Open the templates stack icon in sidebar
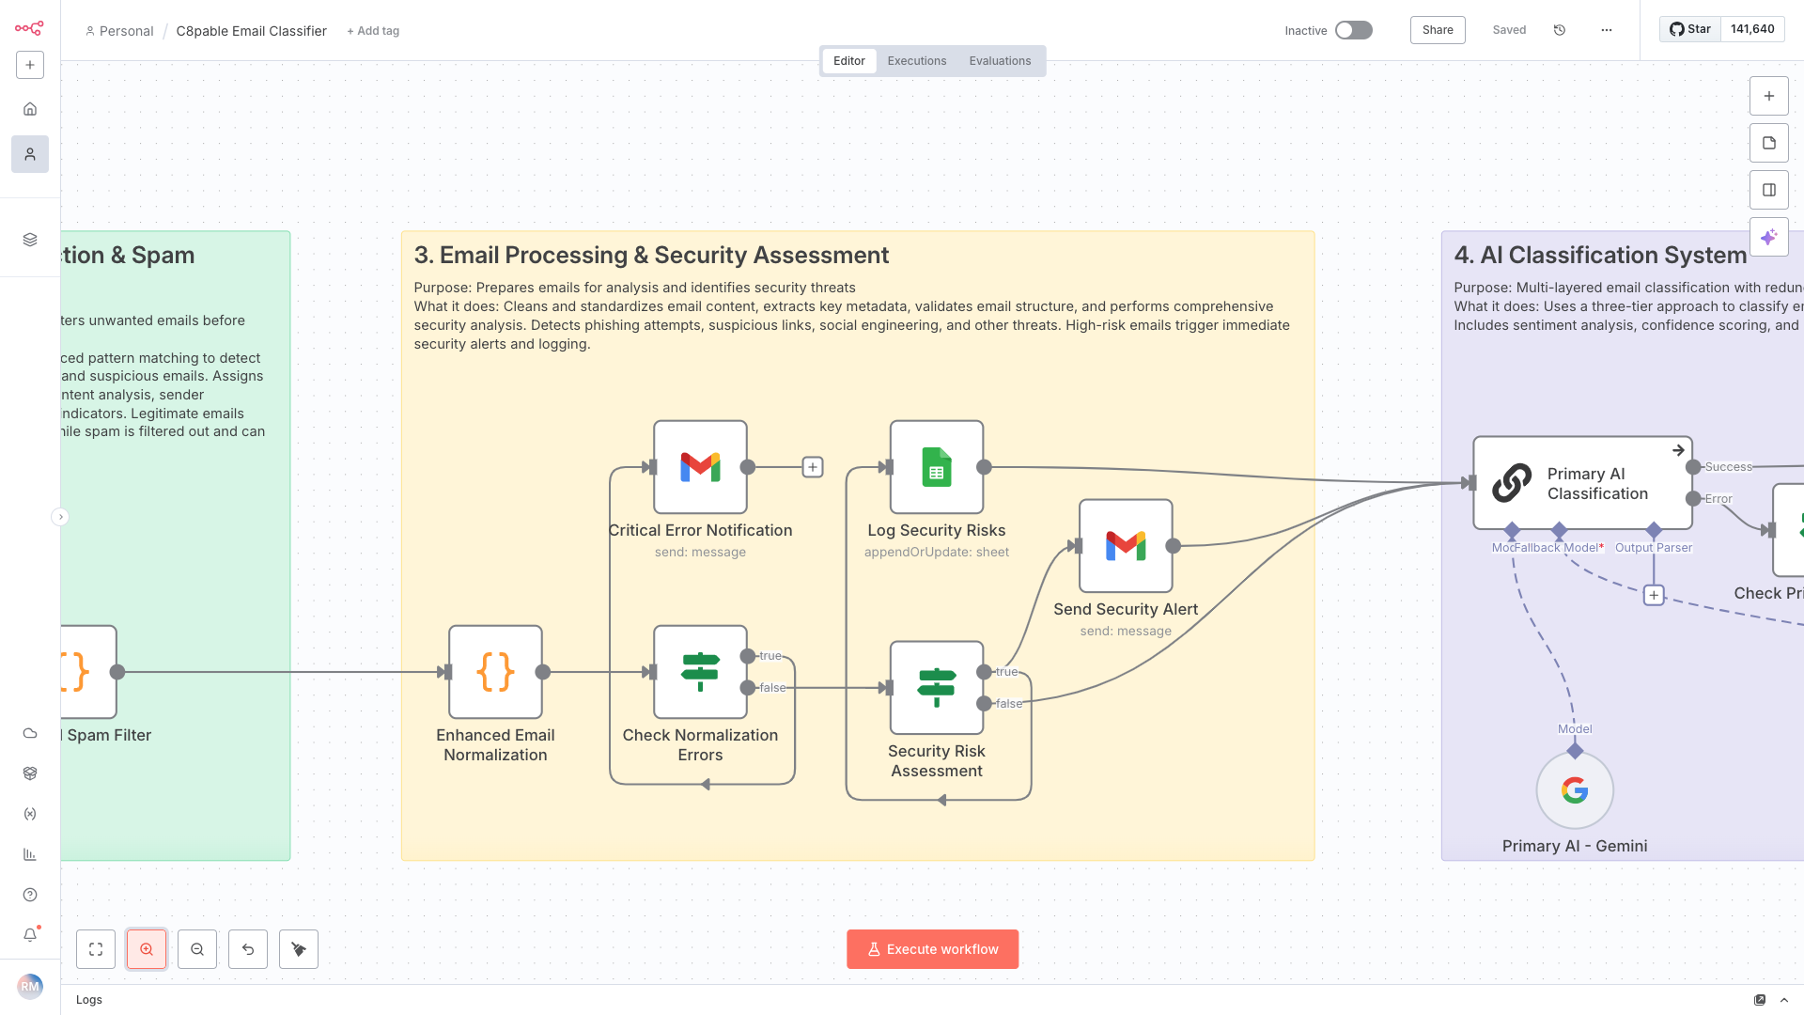1804x1015 pixels. 30,240
